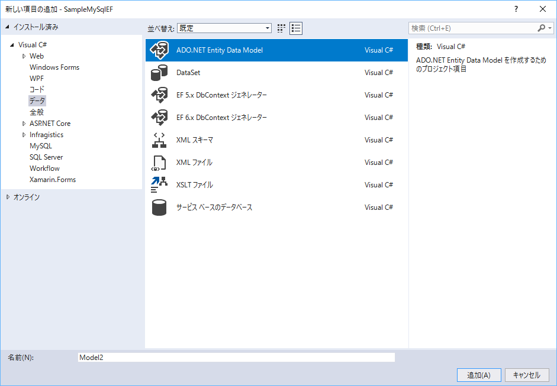Click the 名前 input field containing Model2

(x=236, y=358)
